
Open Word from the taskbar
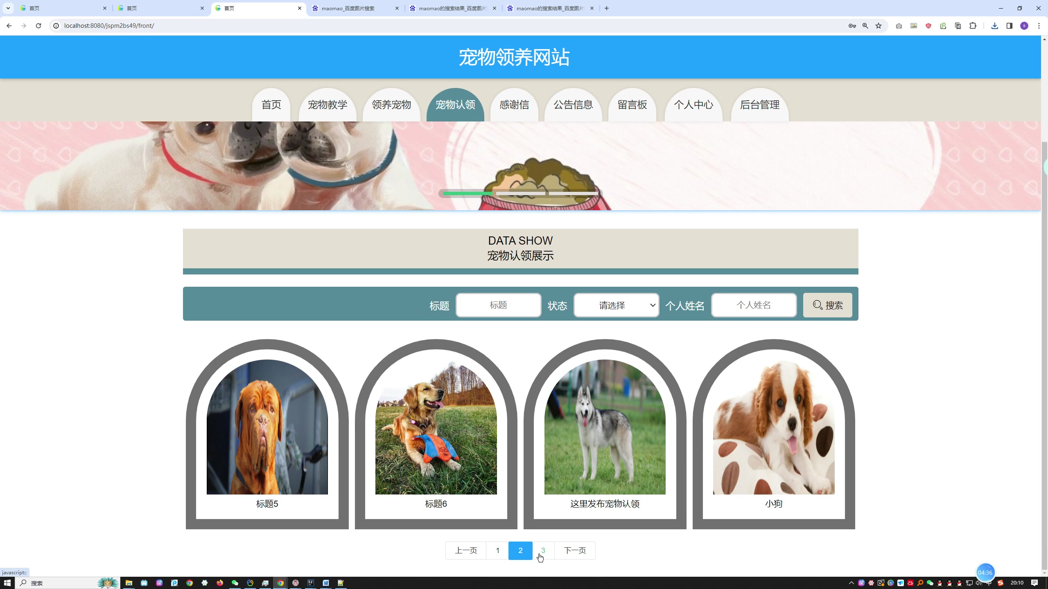[x=326, y=583]
